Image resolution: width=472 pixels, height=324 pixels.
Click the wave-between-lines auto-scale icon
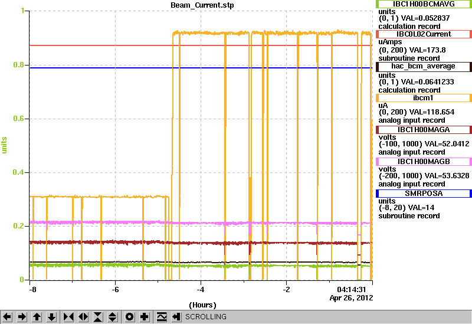pyautogui.click(x=162, y=317)
